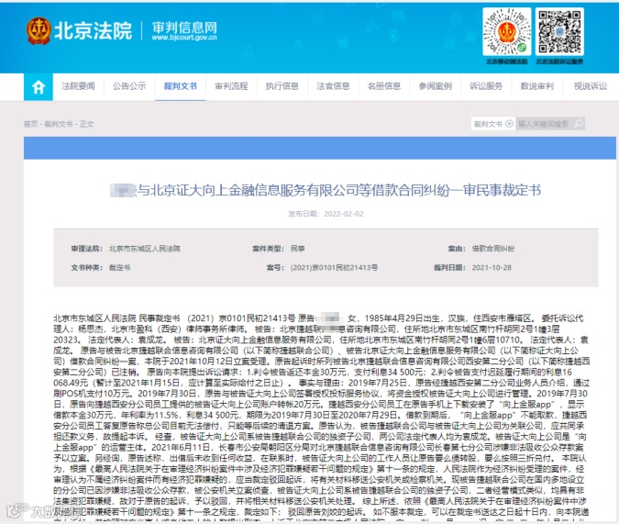Screen dimensions: 619x524
Task: Select the 裁判文书 navigation tab
Action: click(181, 86)
